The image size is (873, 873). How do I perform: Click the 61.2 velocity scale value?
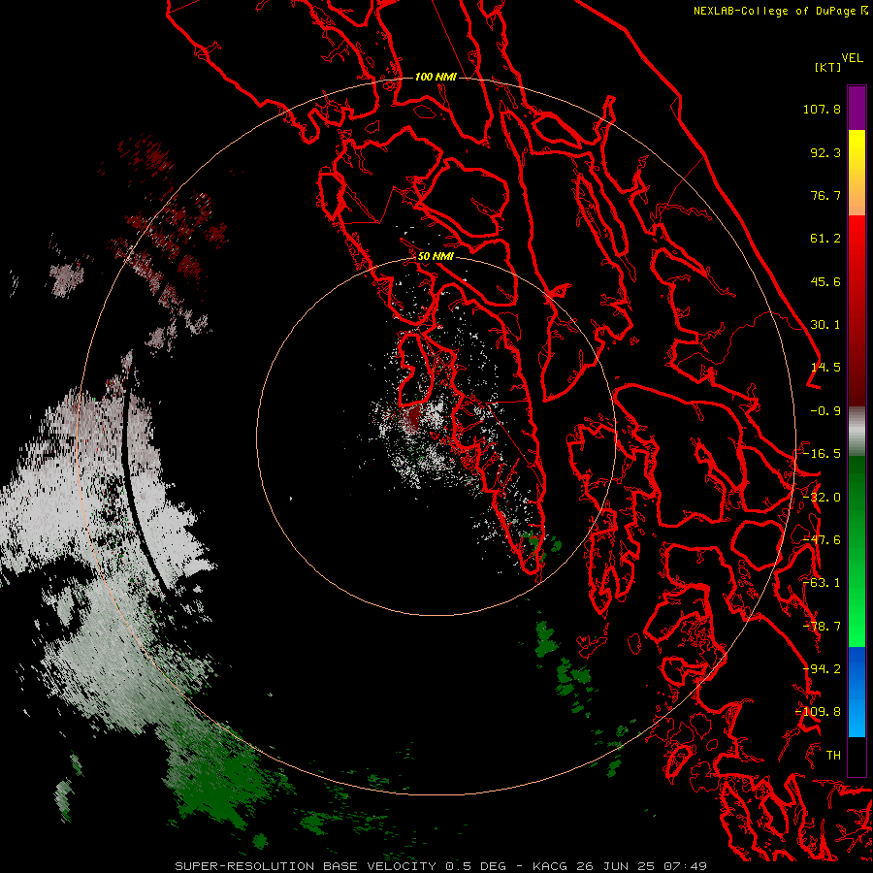click(825, 239)
